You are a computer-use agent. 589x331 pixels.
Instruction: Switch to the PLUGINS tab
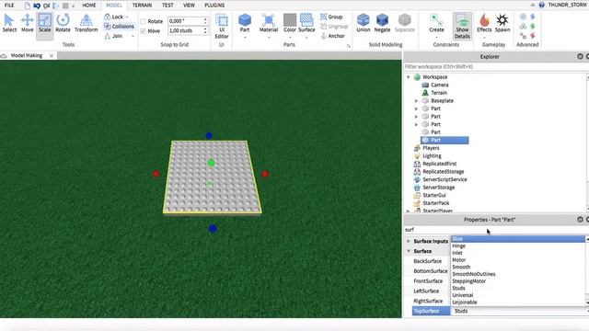pyautogui.click(x=214, y=6)
